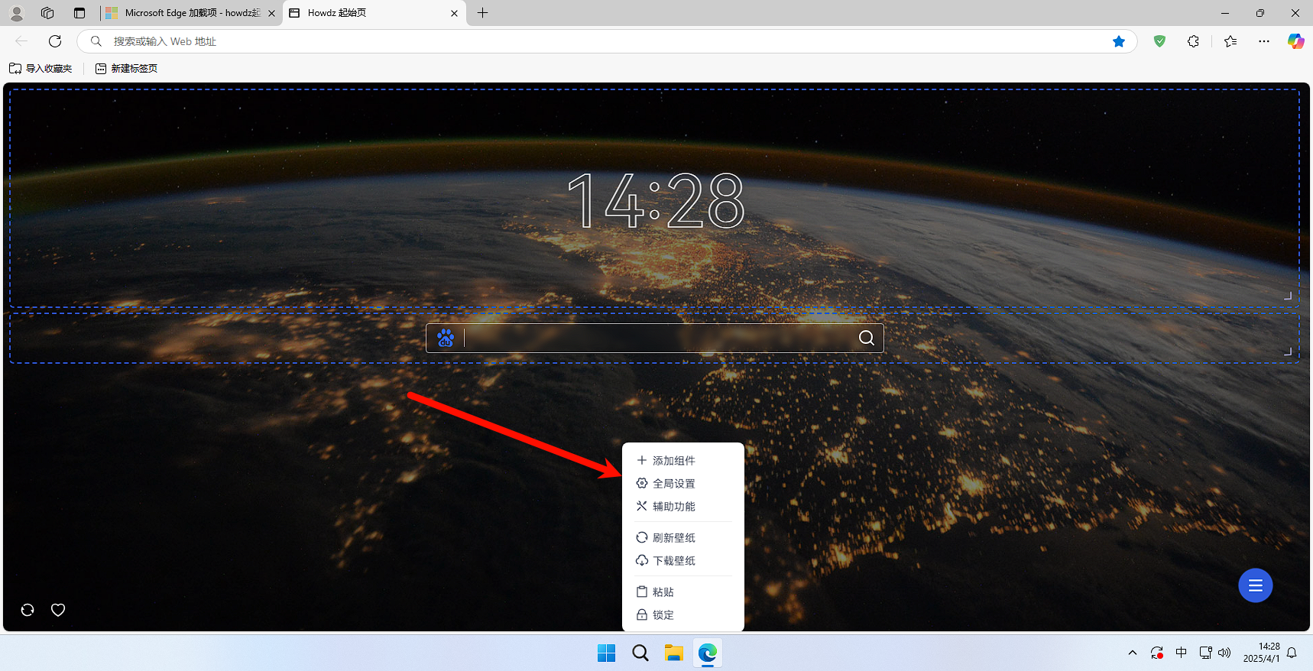1313x671 pixels.
Task: Expand the system tray hidden icons chevron
Action: (x=1132, y=653)
